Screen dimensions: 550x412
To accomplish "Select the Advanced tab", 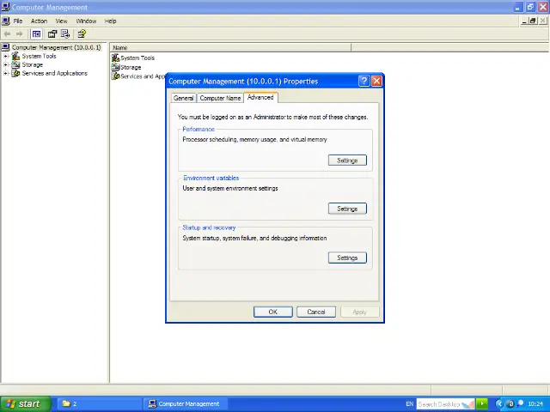I will 260,97.
